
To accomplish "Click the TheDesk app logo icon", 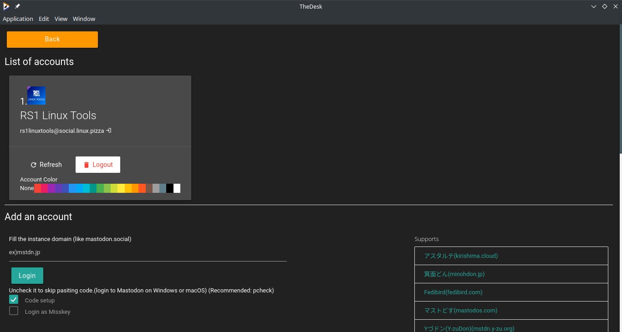I will pyautogui.click(x=6, y=6).
